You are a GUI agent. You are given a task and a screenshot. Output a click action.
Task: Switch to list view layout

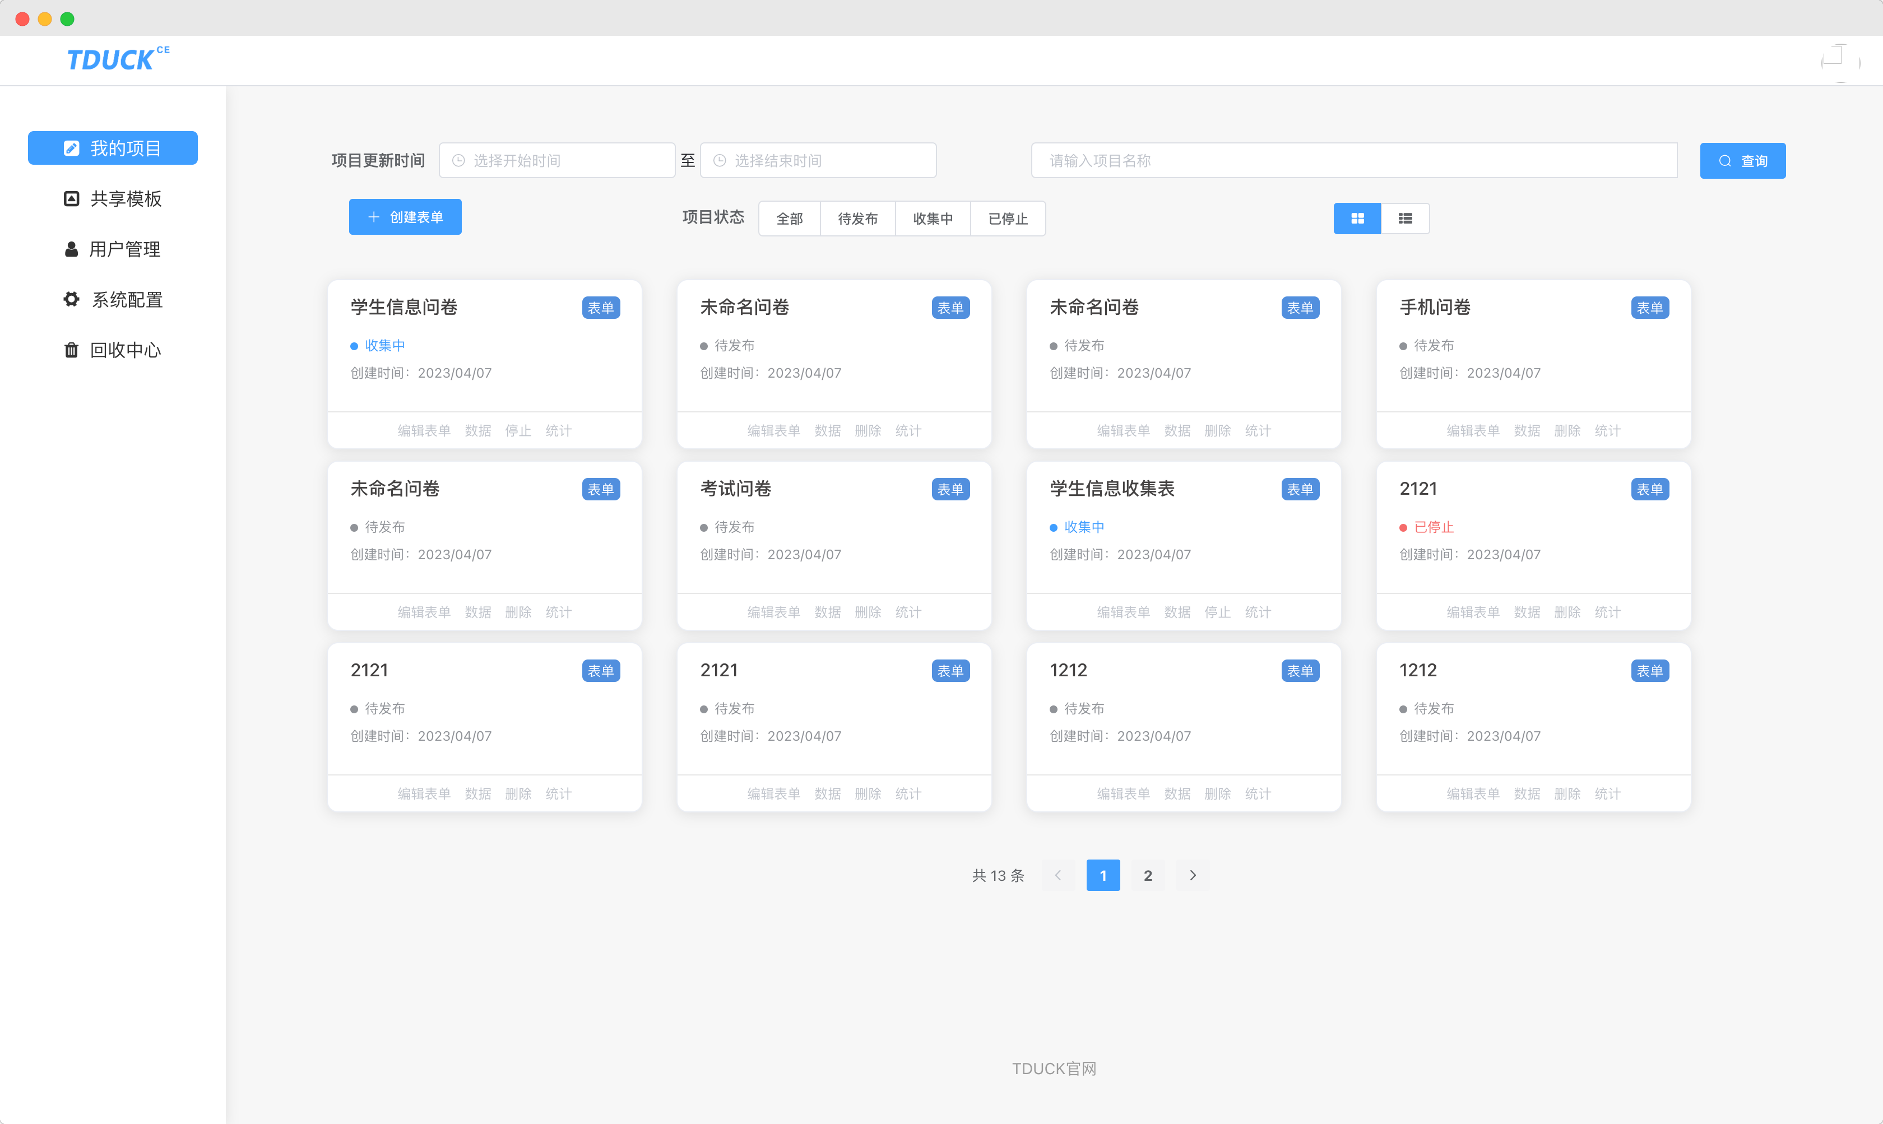click(1405, 218)
